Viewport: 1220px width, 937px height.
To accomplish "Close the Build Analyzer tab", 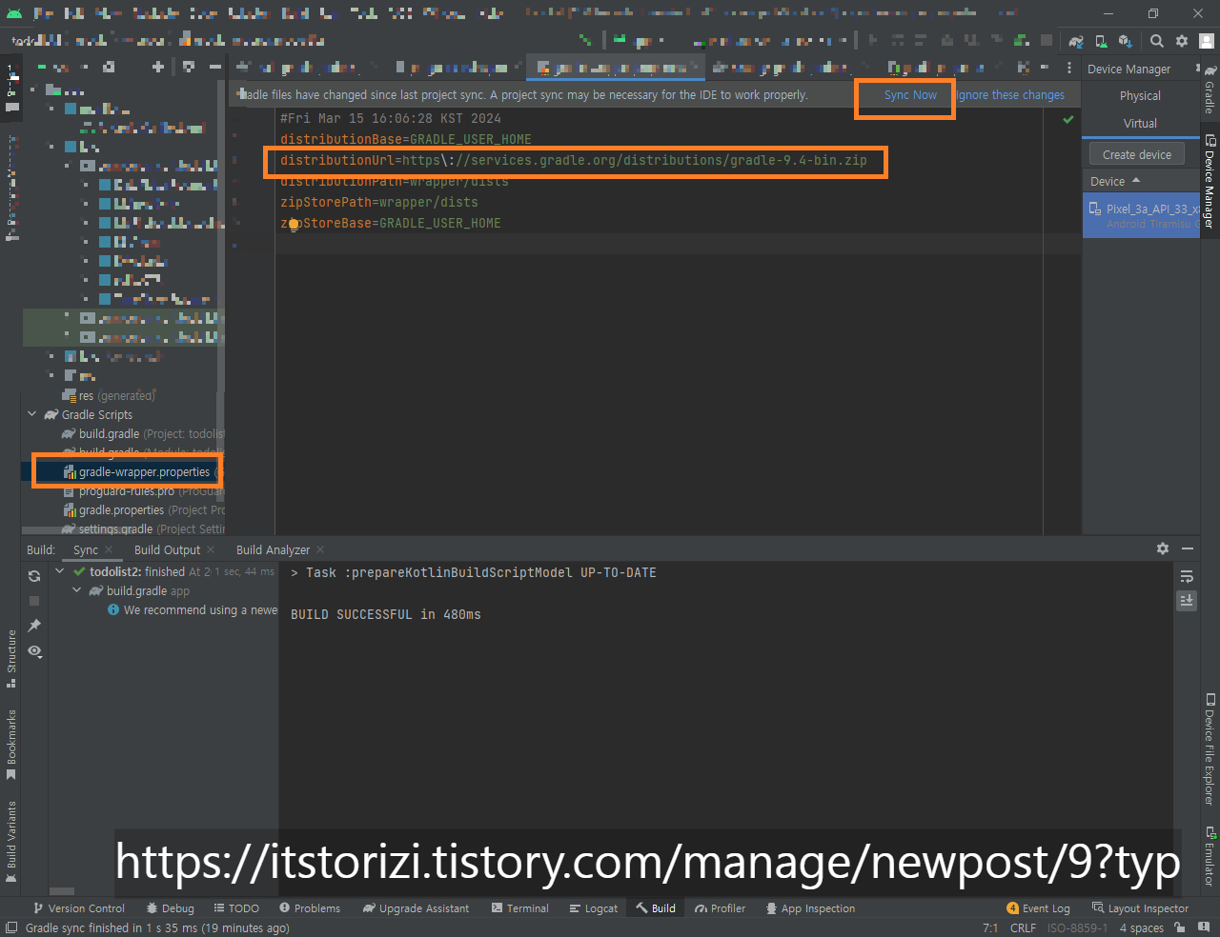I will 320,550.
